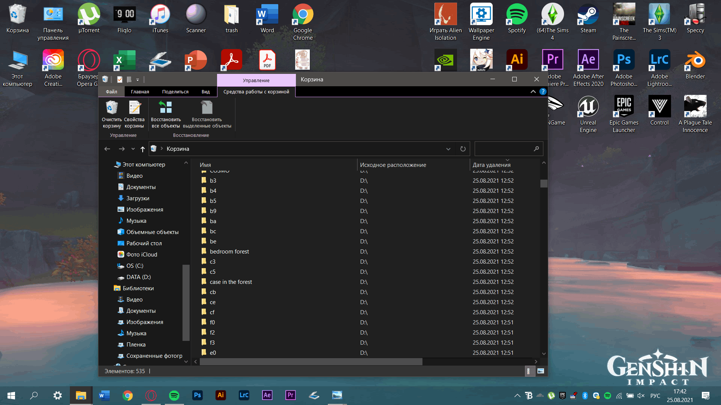
Task: Sort by Дата удаления column header
Action: (505, 165)
